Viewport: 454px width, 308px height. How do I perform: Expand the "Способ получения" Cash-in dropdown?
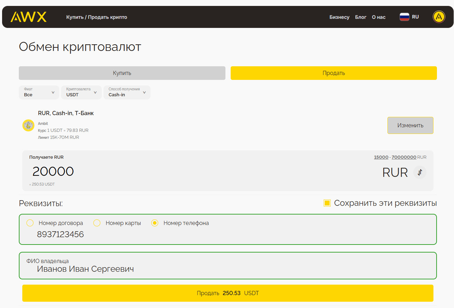tap(127, 92)
